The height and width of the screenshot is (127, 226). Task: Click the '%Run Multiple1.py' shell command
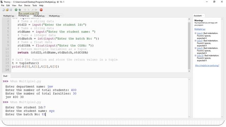pyautogui.click(x=25, y=81)
